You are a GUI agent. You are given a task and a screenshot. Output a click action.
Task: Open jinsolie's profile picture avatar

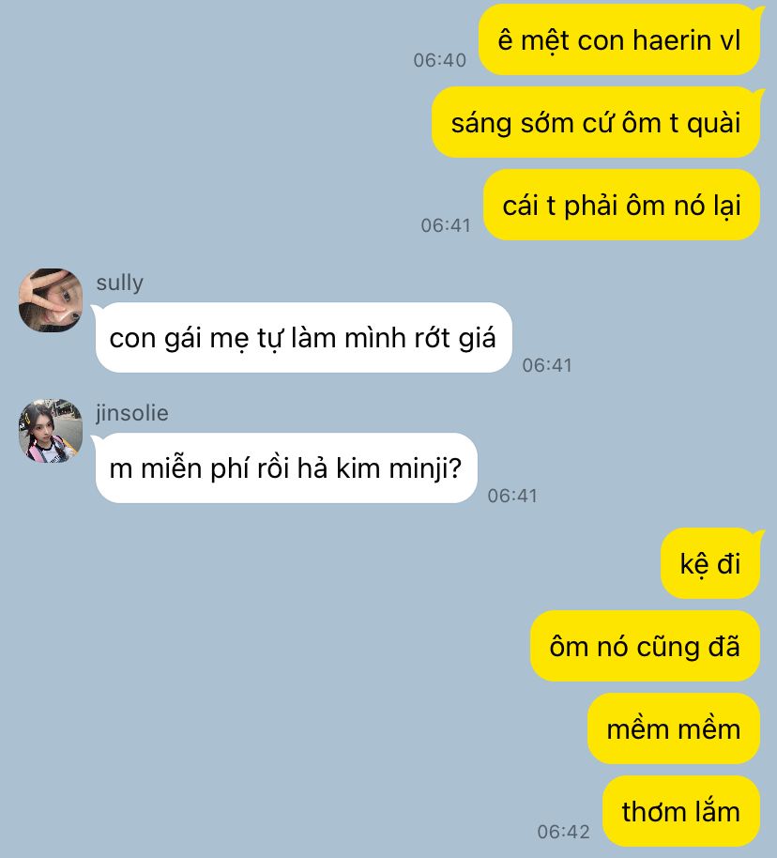(x=51, y=431)
